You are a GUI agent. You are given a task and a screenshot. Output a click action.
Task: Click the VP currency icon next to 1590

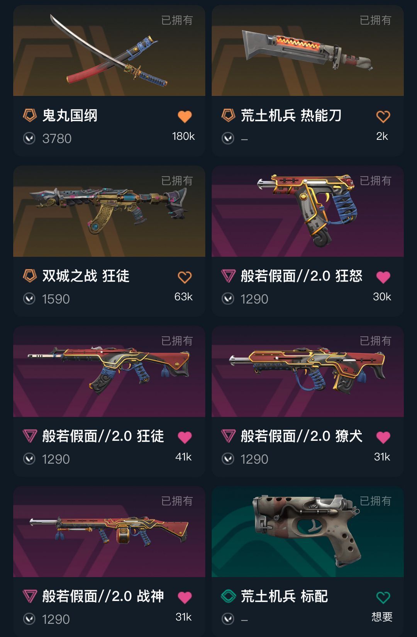pyautogui.click(x=29, y=299)
